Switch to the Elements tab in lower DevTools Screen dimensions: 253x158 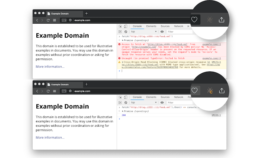pos(151,97)
